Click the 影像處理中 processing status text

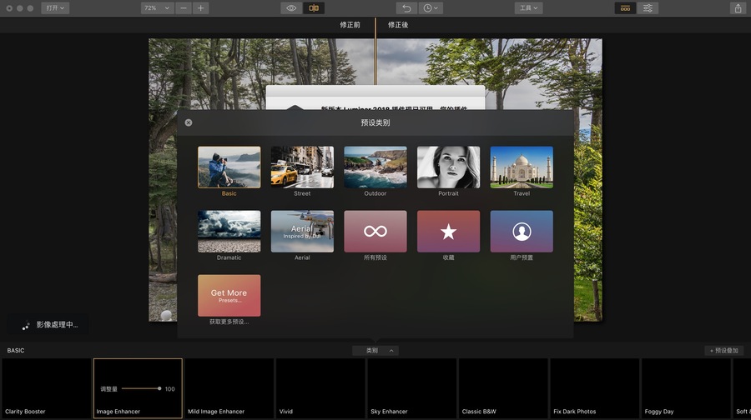(x=57, y=325)
